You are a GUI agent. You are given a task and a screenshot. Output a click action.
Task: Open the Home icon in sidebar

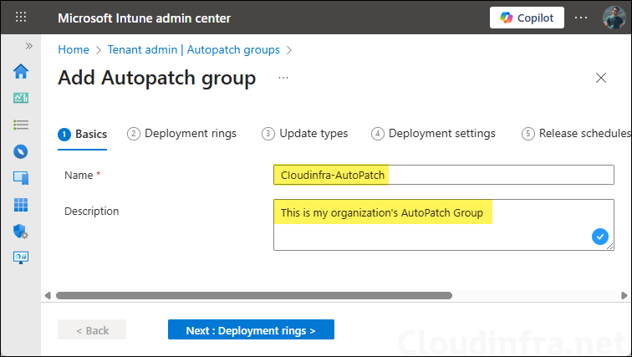point(21,71)
